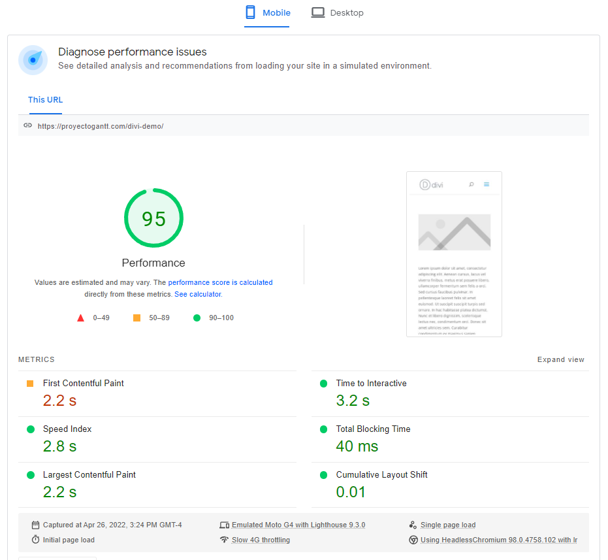Click the circular Performance score gauge

click(x=153, y=218)
